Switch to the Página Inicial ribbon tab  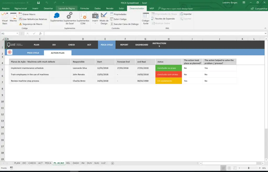point(20,8)
